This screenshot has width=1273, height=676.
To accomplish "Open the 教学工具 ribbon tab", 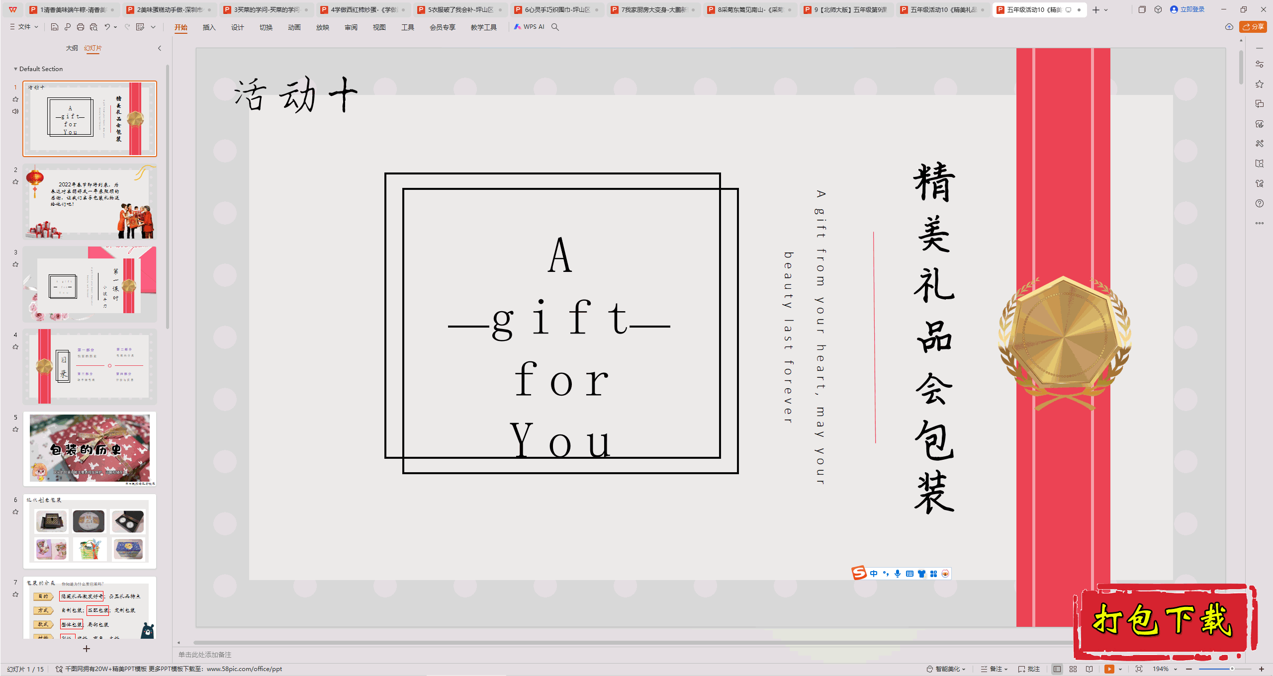I will [484, 27].
